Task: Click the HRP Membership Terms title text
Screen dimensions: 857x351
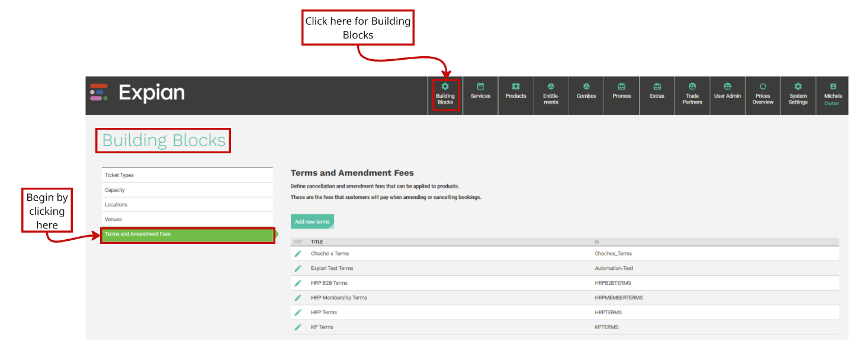Action: [x=339, y=298]
